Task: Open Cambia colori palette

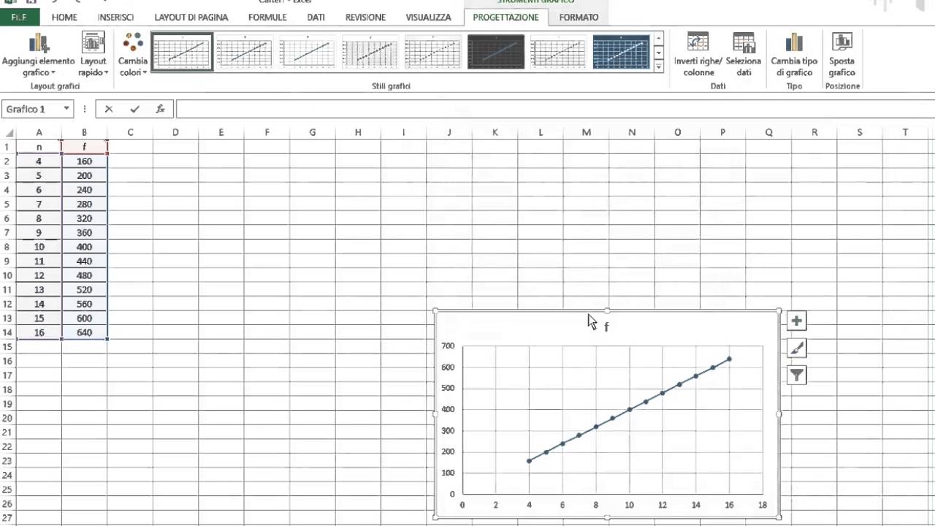Action: (133, 55)
